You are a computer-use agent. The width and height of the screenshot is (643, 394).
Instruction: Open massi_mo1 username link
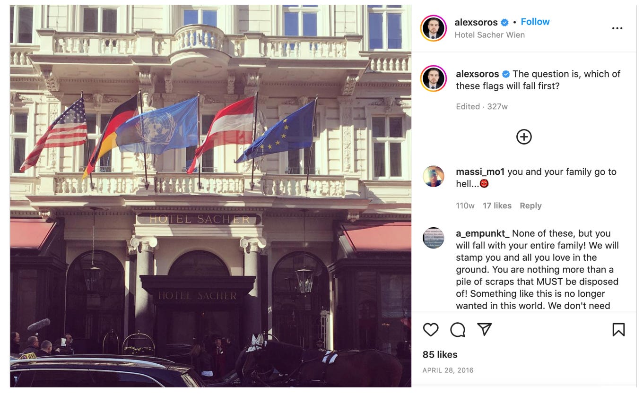coord(480,172)
